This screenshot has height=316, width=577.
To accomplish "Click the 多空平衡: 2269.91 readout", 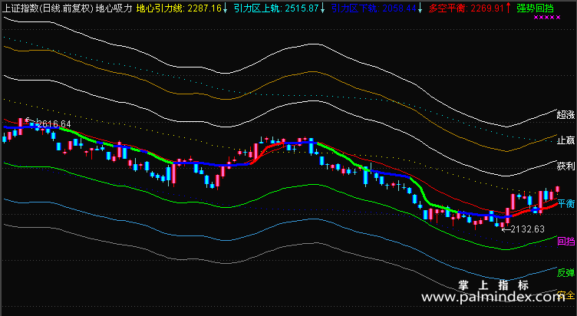I will pyautogui.click(x=470, y=8).
